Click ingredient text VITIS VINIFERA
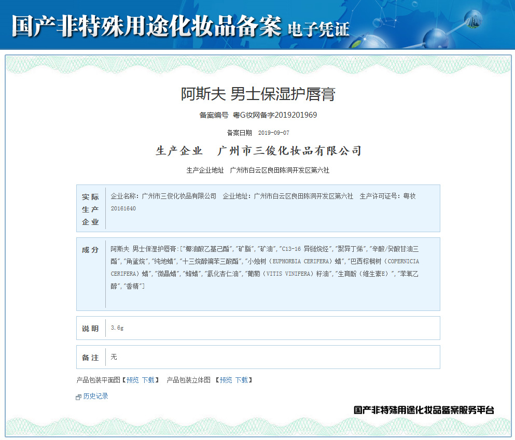The width and height of the screenshot is (515, 440). coord(289,274)
